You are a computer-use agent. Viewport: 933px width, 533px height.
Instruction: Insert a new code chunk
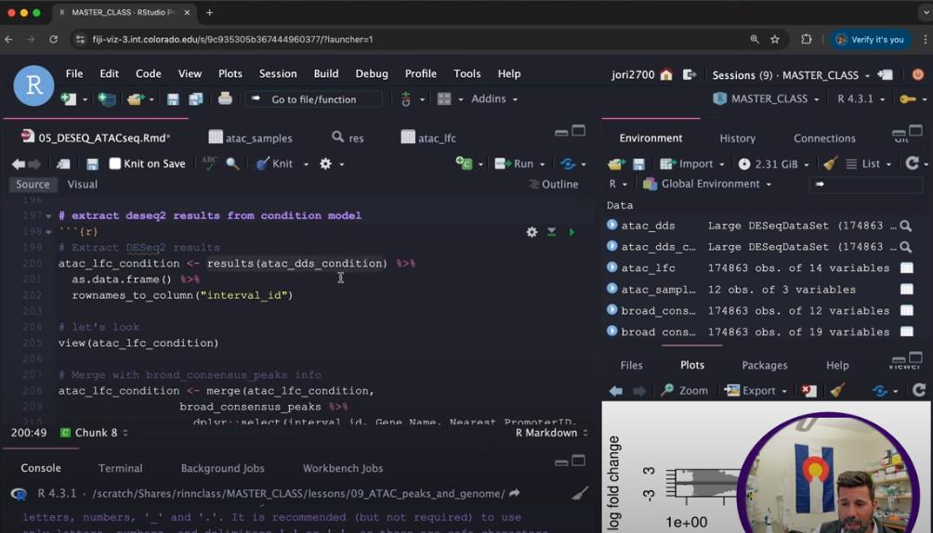(464, 163)
